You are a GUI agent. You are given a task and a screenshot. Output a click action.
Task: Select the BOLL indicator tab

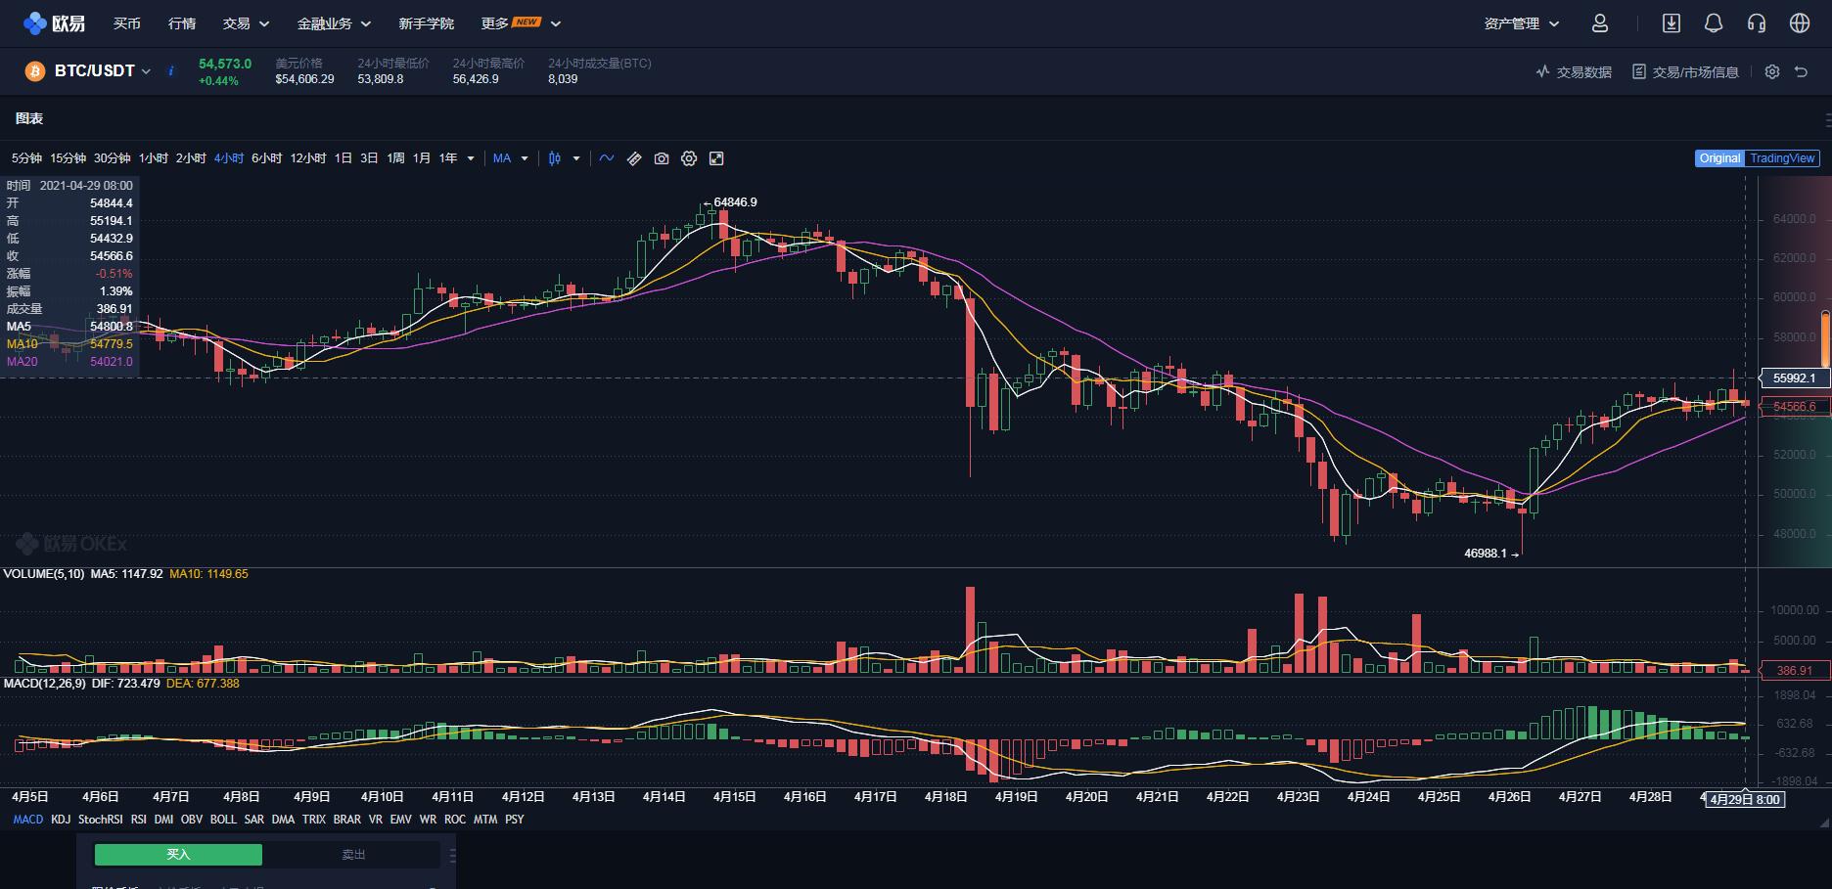pos(223,820)
